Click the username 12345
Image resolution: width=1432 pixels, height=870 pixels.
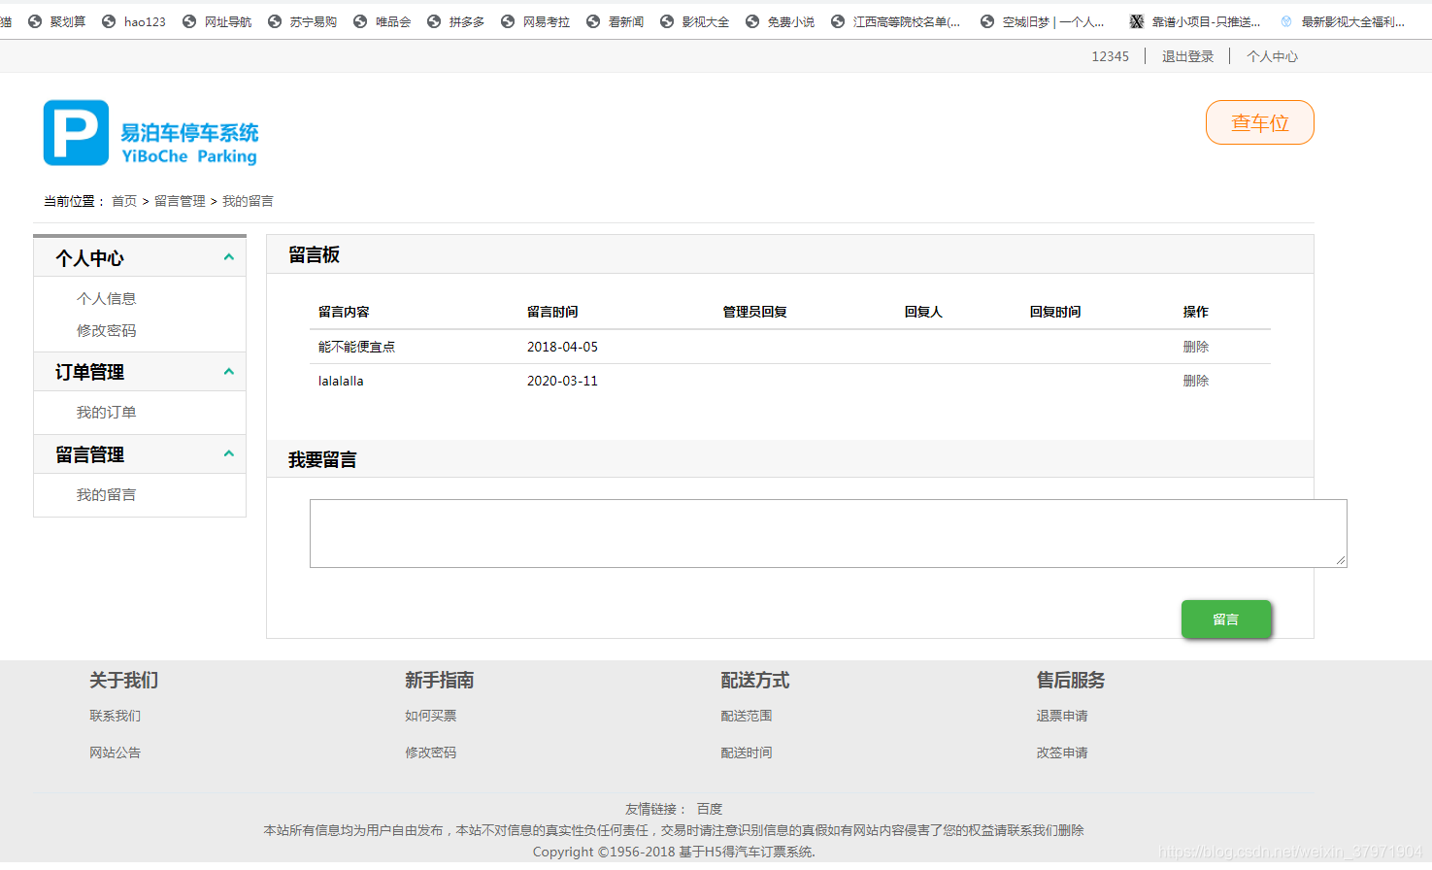(x=1111, y=56)
